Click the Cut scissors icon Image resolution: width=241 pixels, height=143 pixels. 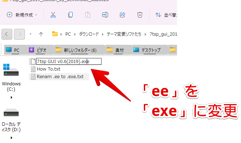click(53, 15)
